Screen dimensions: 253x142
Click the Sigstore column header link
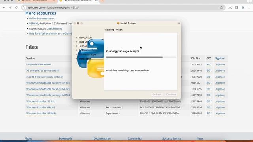pos(220,58)
